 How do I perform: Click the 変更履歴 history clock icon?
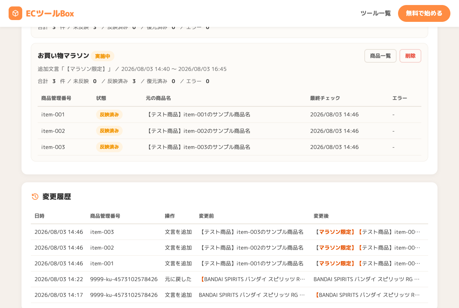(x=35, y=197)
